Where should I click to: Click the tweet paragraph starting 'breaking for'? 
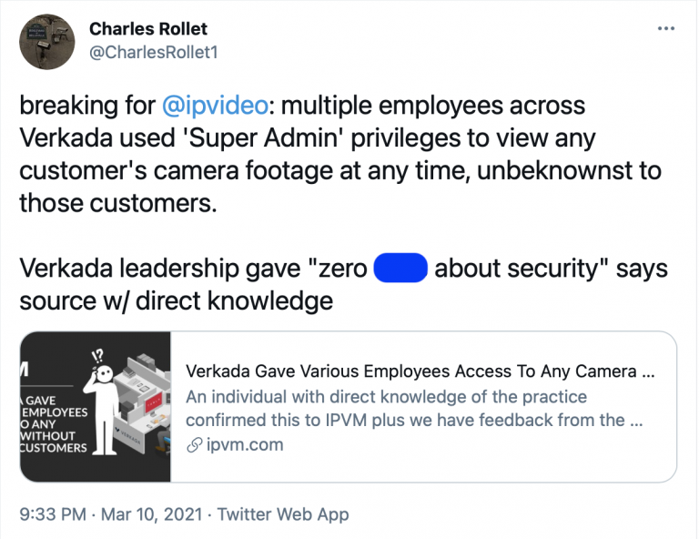[340, 154]
